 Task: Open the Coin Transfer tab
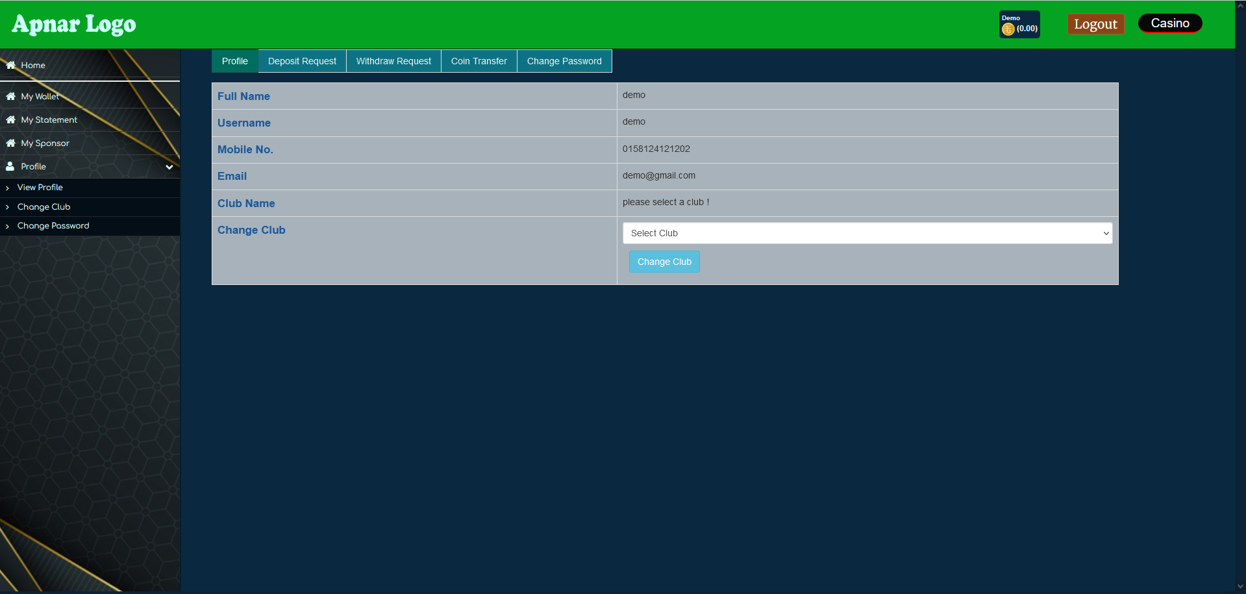[x=479, y=61]
